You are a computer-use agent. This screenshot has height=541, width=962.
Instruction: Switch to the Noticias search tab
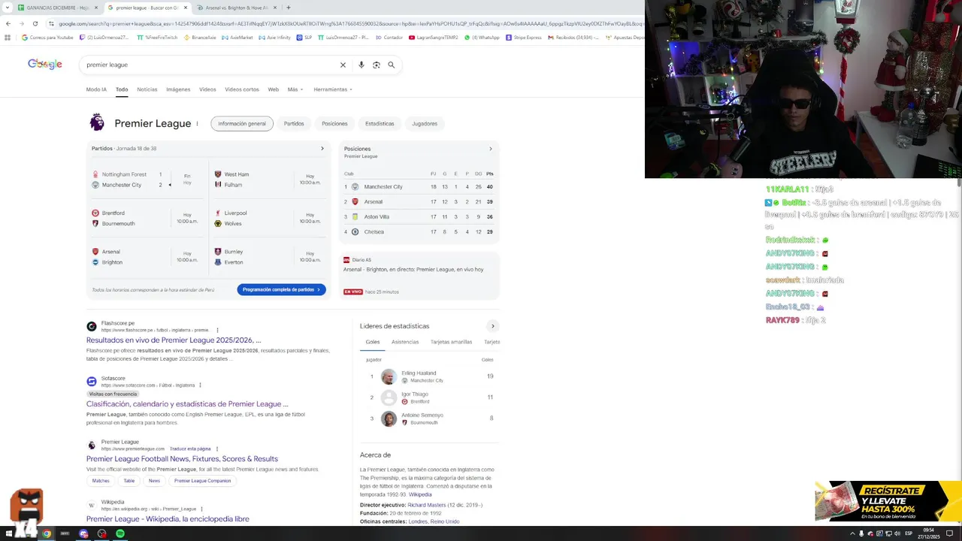(147, 89)
